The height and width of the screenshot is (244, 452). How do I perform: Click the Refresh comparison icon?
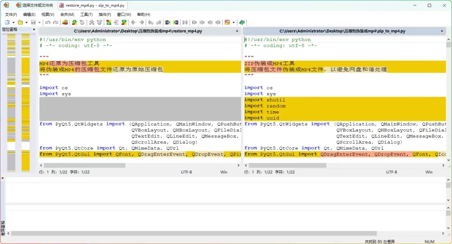pyautogui.click(x=242, y=23)
